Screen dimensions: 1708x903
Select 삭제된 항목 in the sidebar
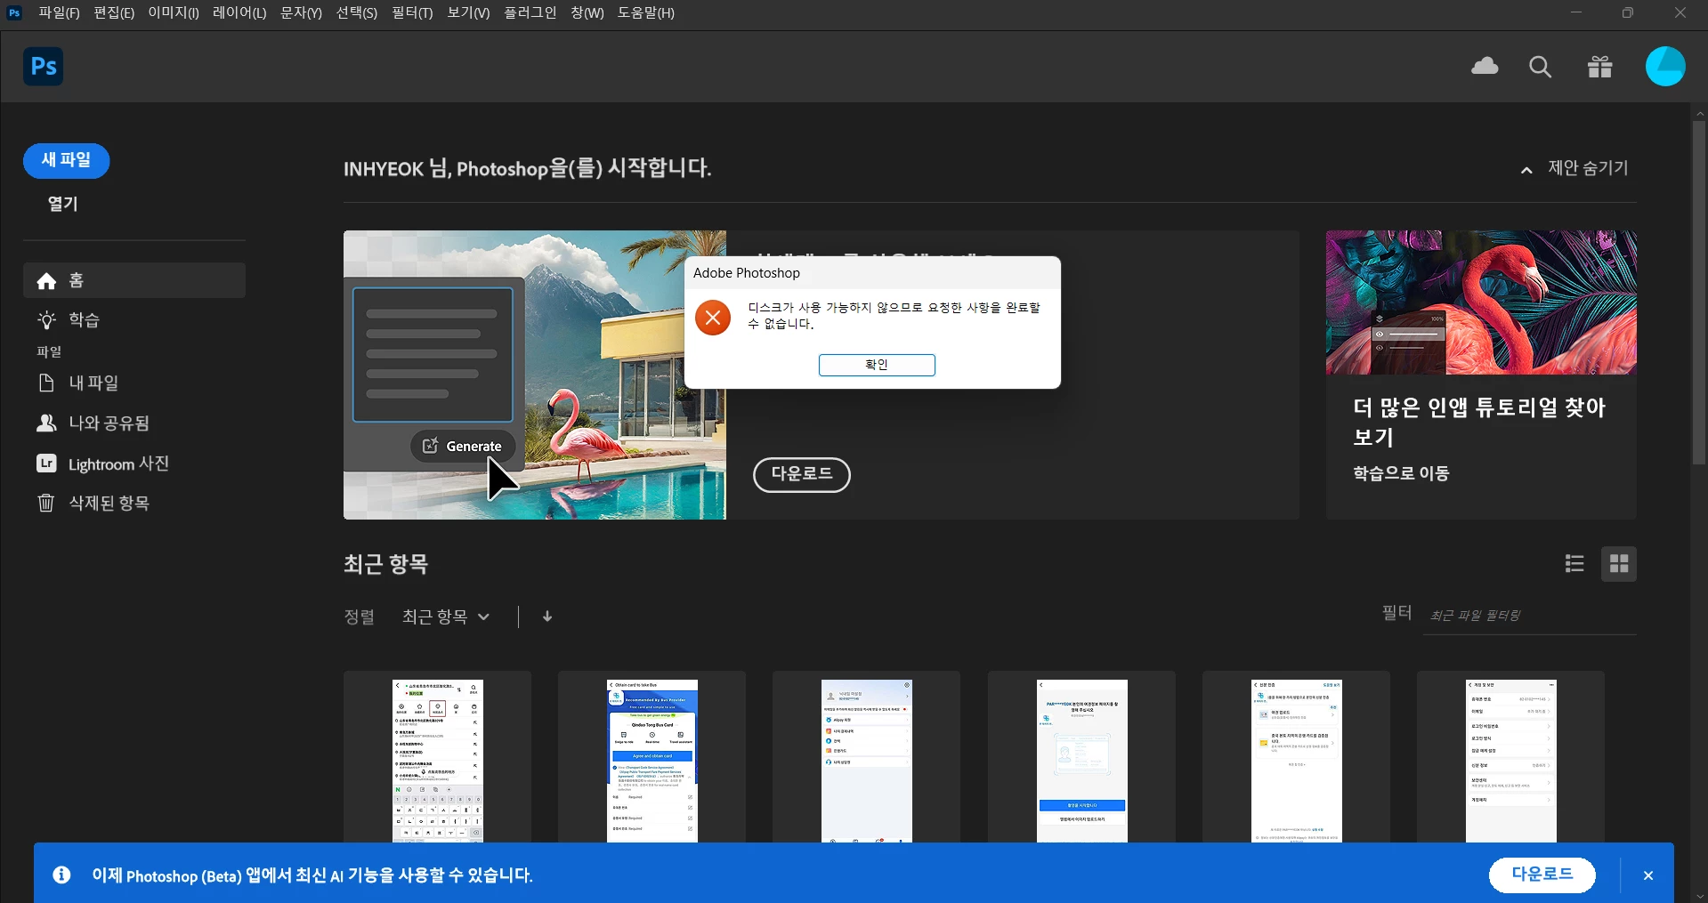point(134,503)
